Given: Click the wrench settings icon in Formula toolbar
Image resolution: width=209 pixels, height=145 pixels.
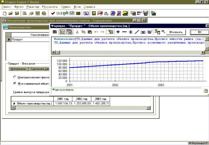Looking at the screenshot, I should [163, 32].
